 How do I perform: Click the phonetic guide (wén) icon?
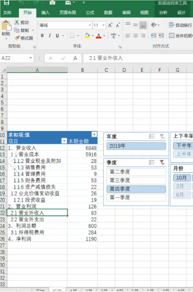coord(114,36)
